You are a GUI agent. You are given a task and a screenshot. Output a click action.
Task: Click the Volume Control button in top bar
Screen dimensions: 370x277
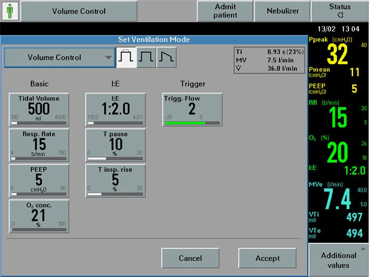(79, 11)
